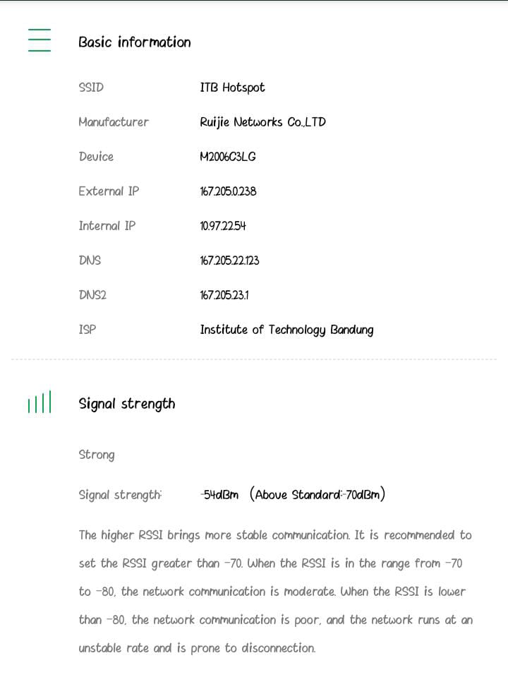Select internal IP address 10.97.22.54
The image size is (508, 682).
coord(223,226)
